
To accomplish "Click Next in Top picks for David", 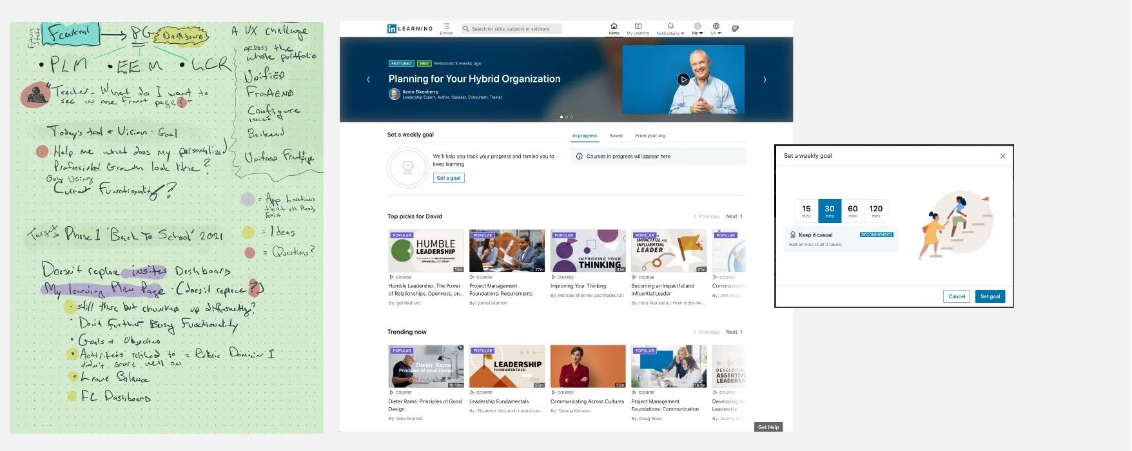I will [x=734, y=216].
